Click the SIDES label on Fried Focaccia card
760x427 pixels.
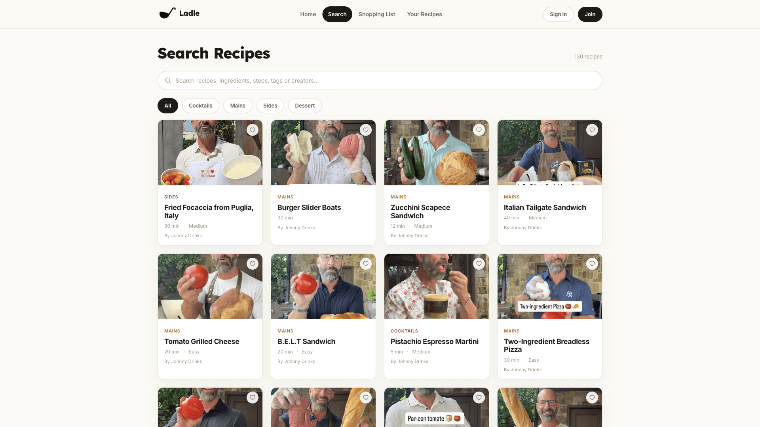tap(171, 197)
